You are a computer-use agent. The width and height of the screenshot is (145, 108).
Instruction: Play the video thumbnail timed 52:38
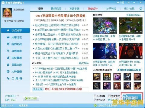[105, 51]
